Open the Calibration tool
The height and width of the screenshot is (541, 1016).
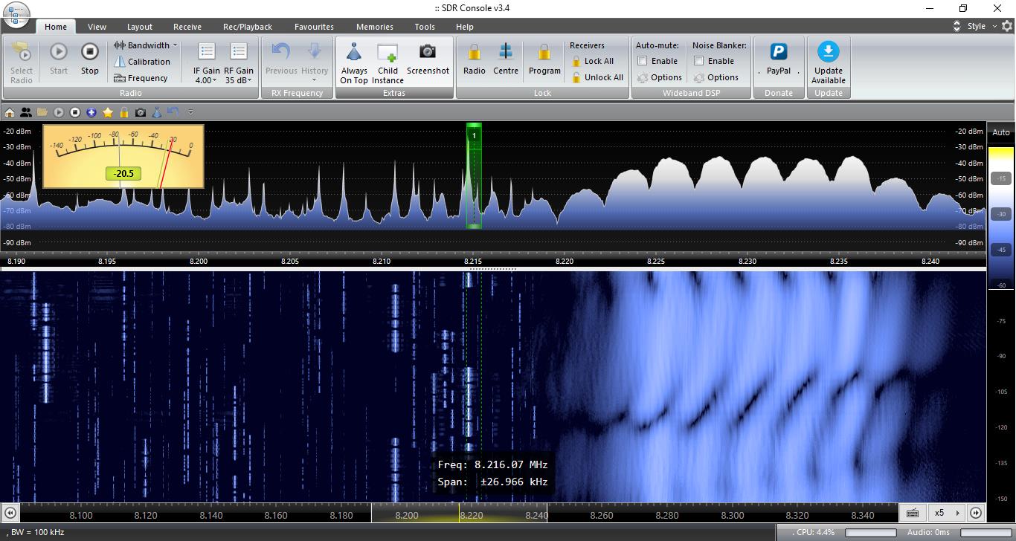pyautogui.click(x=142, y=62)
